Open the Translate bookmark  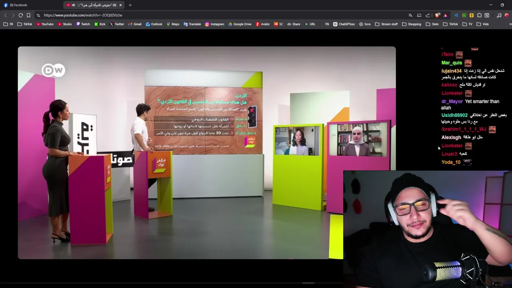(x=192, y=24)
